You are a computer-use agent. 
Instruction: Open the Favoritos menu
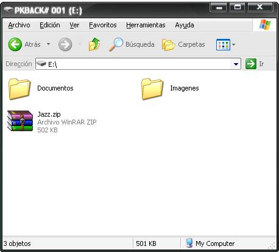pyautogui.click(x=103, y=25)
